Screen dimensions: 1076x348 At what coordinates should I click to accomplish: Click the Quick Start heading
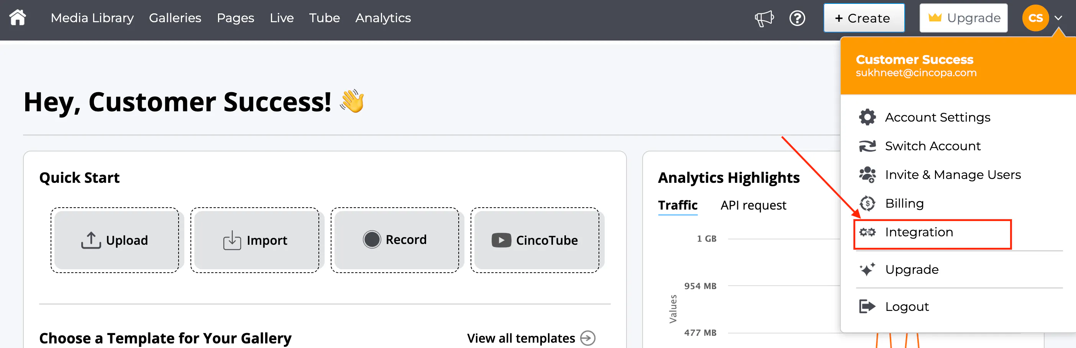point(79,177)
